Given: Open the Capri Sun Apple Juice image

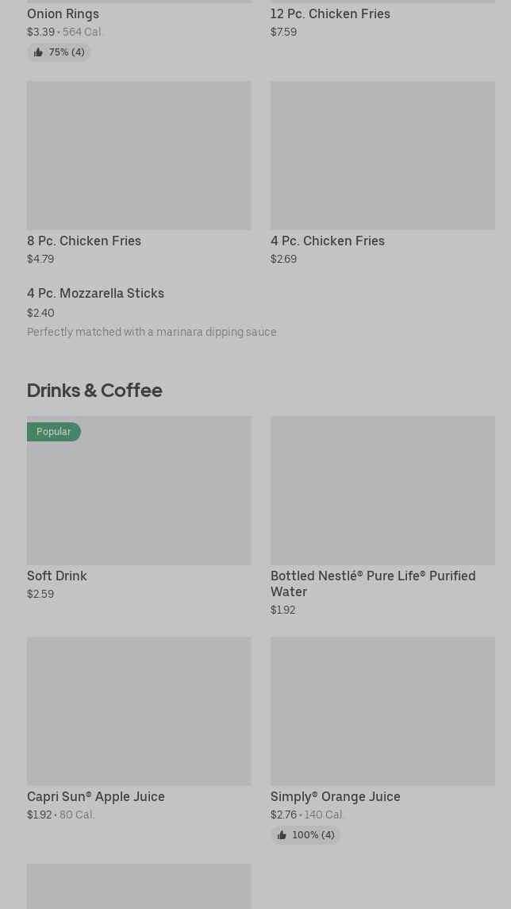Looking at the screenshot, I should pos(139,711).
